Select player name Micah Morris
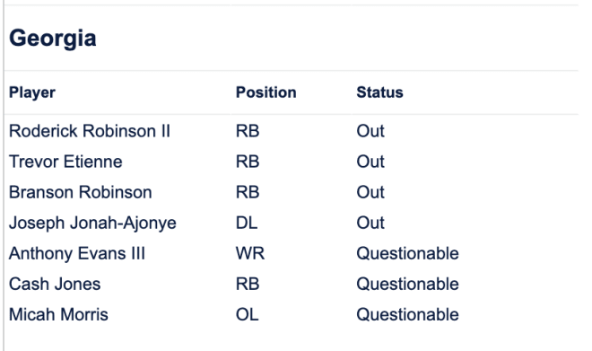Screen dimensions: 592x351 pyautogui.click(x=58, y=315)
